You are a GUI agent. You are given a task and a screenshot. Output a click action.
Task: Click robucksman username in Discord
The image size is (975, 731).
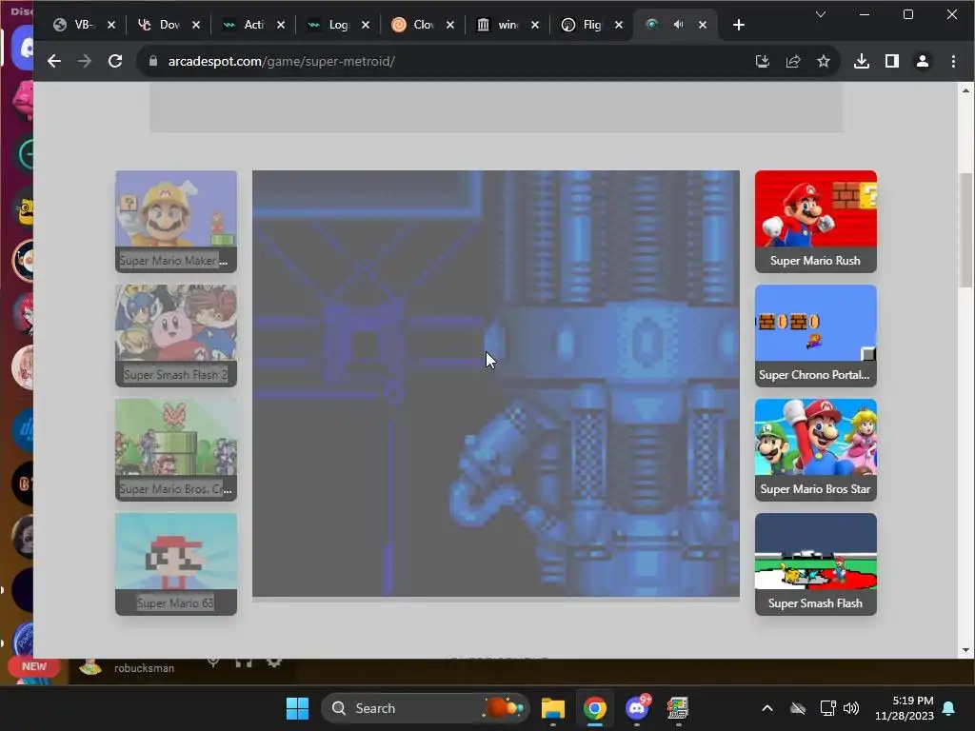pyautogui.click(x=145, y=668)
